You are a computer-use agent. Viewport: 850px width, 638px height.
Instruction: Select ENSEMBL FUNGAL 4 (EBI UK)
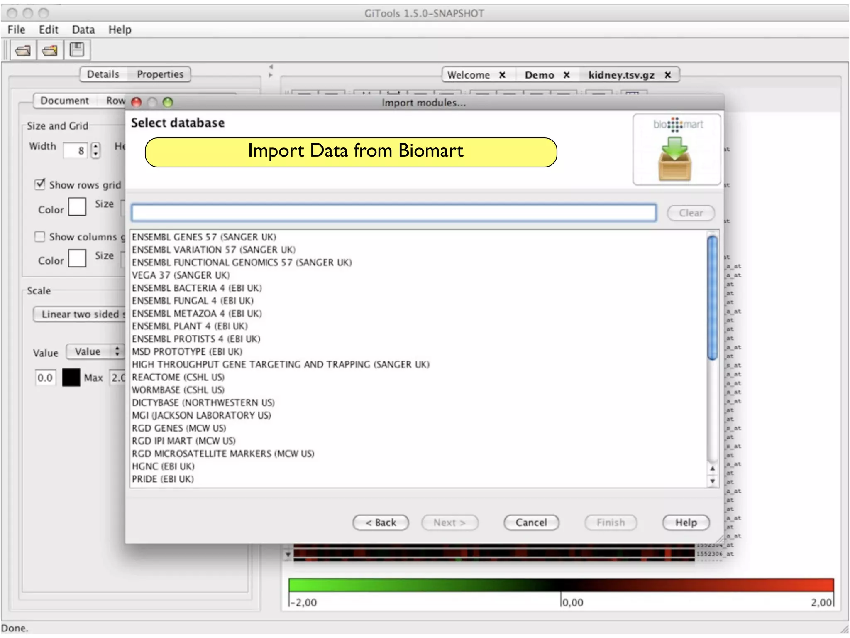418,301
